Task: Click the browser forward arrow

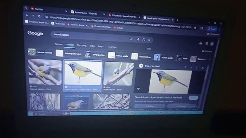Action: click(x=33, y=16)
